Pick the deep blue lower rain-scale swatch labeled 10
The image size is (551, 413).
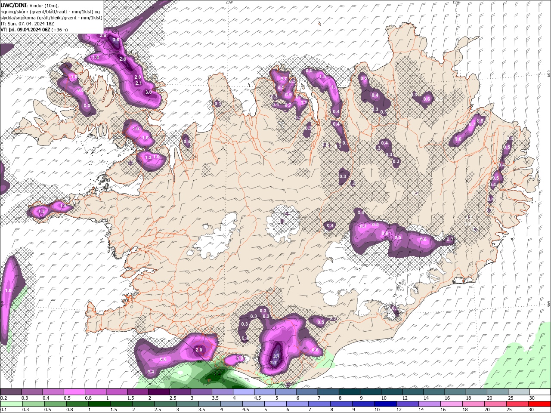click(384, 404)
